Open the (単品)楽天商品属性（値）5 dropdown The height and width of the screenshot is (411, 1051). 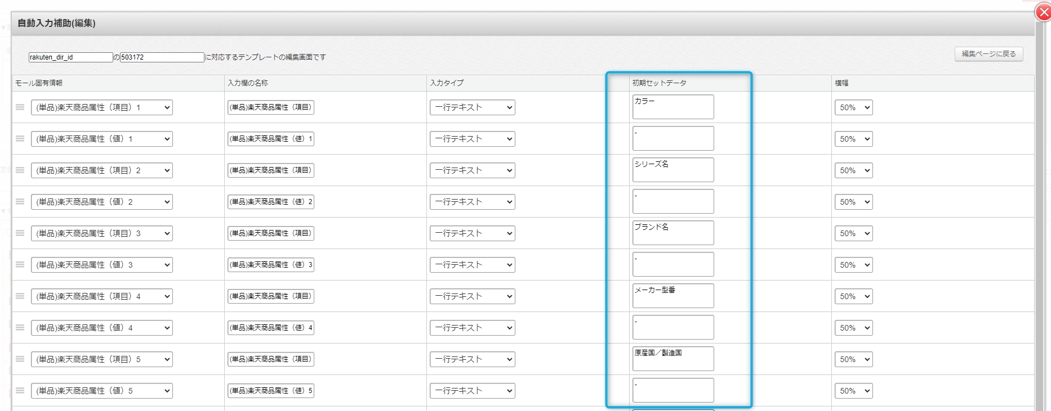point(102,391)
